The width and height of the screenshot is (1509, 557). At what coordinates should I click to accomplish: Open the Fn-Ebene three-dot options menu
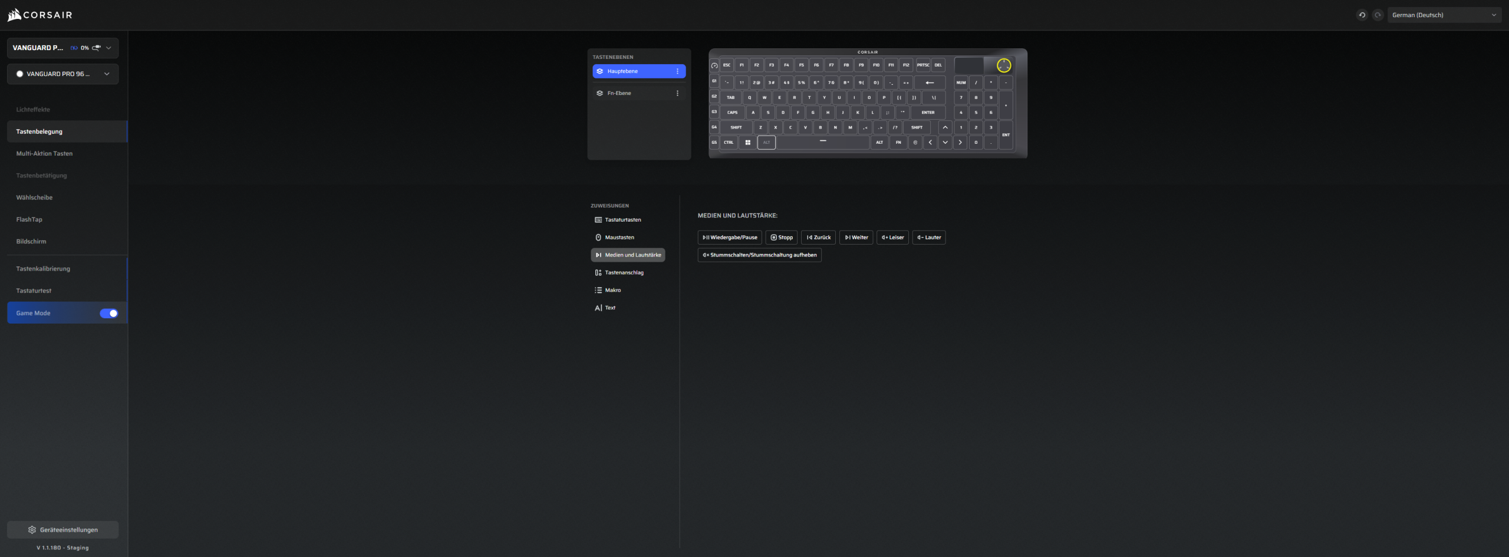coord(677,93)
